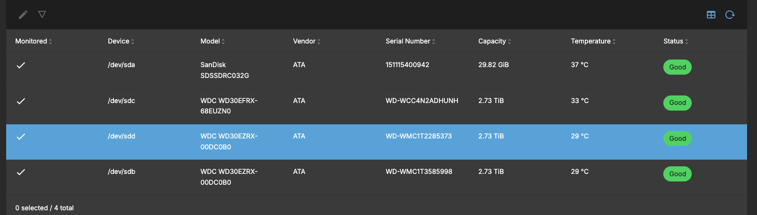This screenshot has width=757, height=215.
Task: Click the refresh reload icon
Action: pos(730,15)
